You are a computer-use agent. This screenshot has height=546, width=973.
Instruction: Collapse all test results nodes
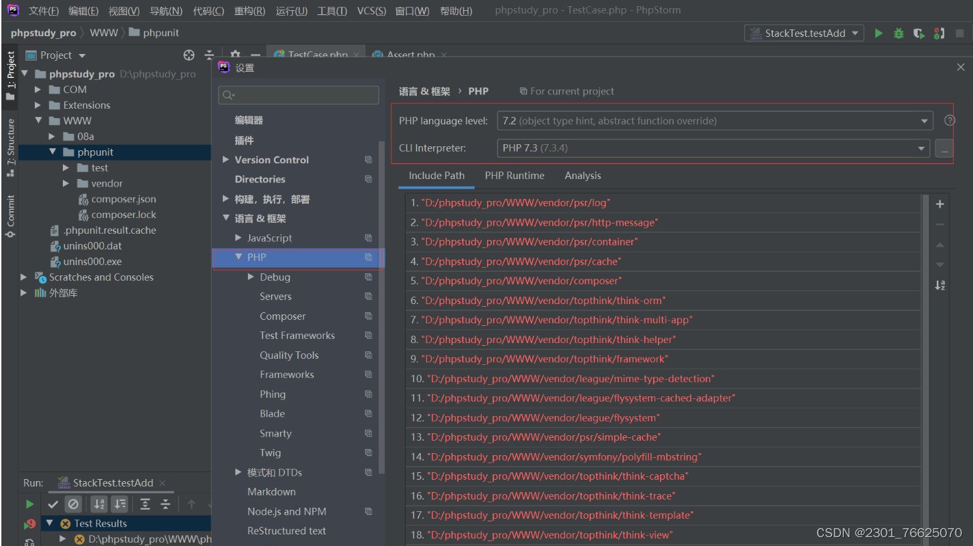pyautogui.click(x=165, y=504)
